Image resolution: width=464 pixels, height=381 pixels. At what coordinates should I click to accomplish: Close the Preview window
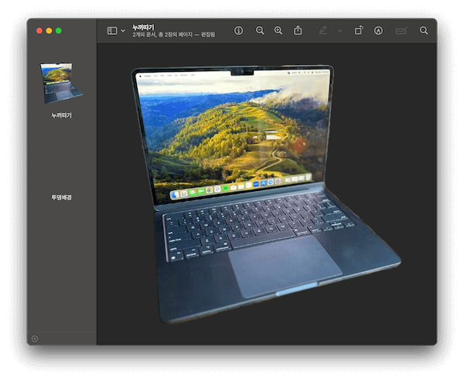click(x=39, y=31)
